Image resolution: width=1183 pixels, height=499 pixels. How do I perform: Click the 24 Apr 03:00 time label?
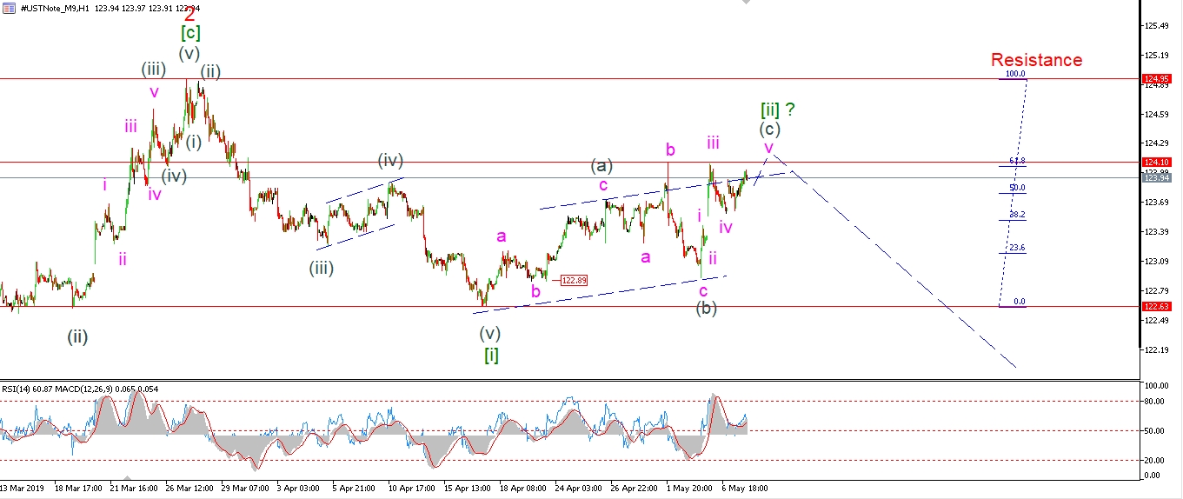click(x=578, y=489)
